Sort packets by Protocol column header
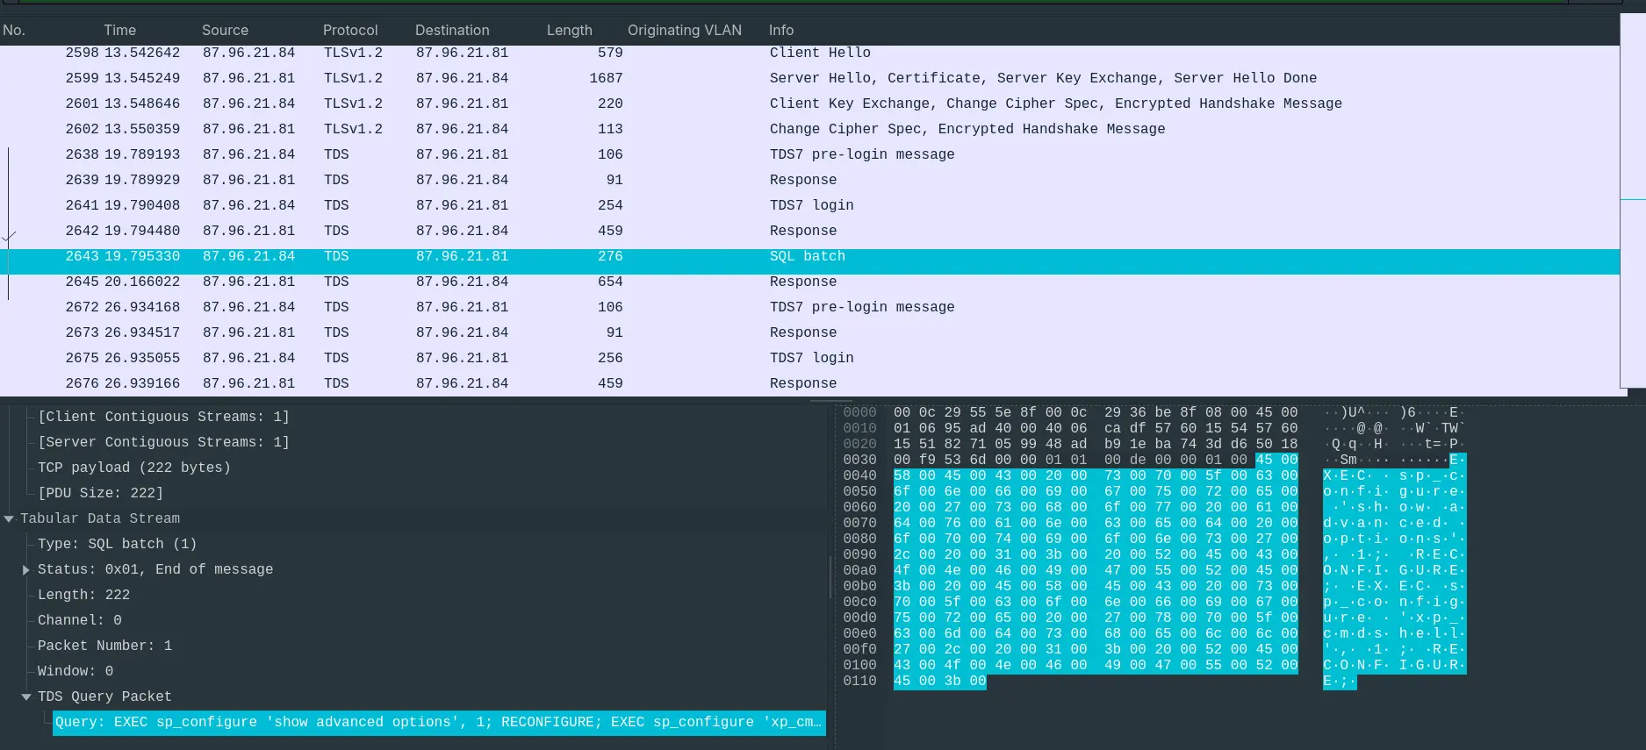Viewport: 1646px width, 750px height. click(349, 30)
